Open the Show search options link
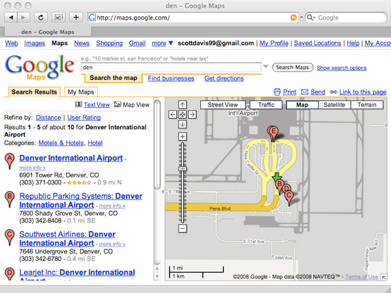Image resolution: width=391 pixels, height=293 pixels. click(x=342, y=68)
